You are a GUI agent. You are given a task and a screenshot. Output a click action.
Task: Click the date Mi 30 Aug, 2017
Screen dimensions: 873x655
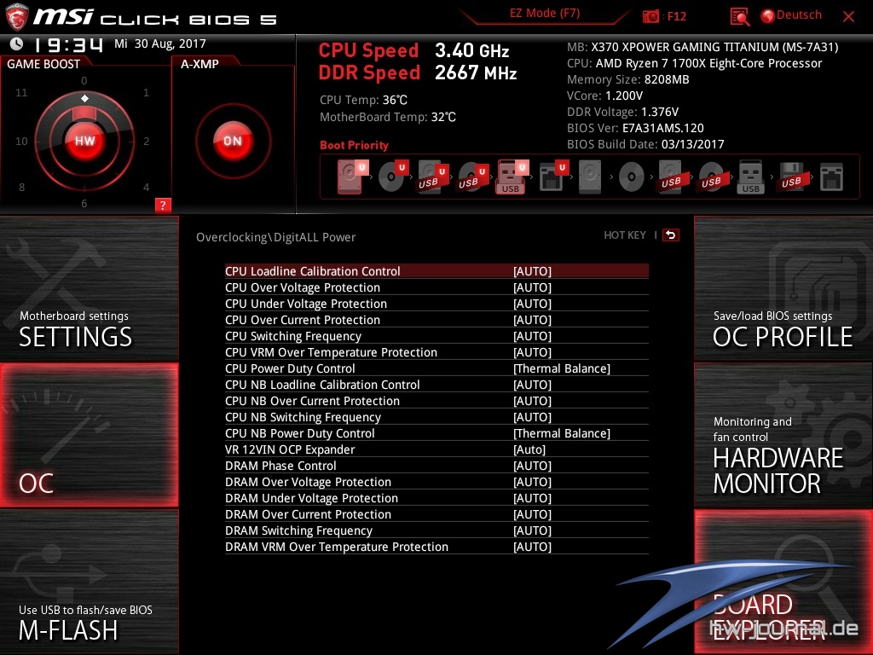point(160,43)
